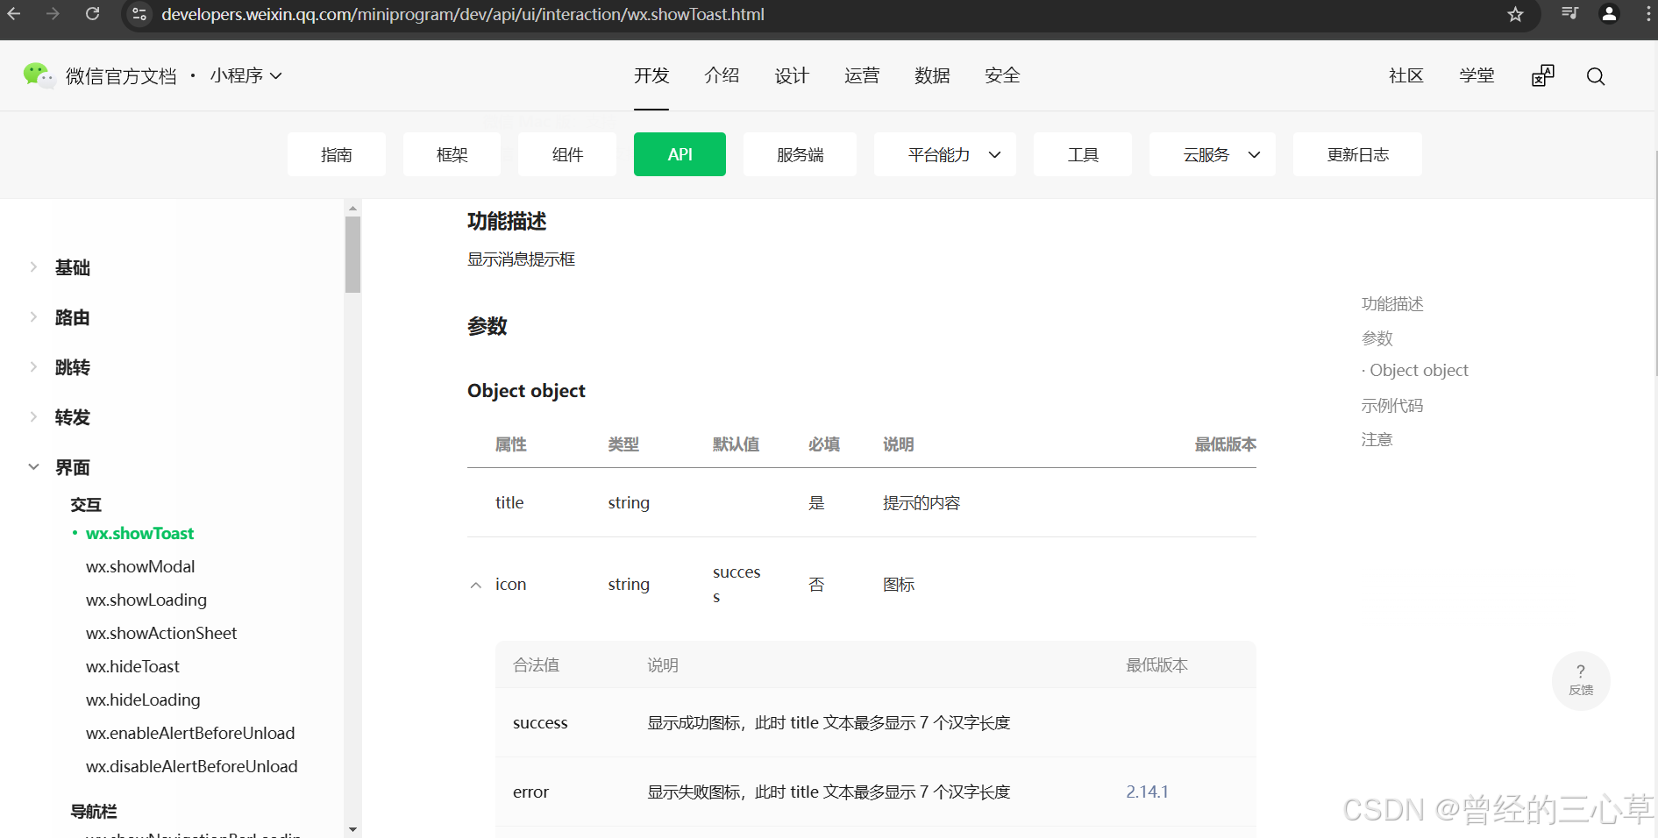Select the 安全 top navigation item
This screenshot has height=838, width=1658.
[x=1002, y=75]
